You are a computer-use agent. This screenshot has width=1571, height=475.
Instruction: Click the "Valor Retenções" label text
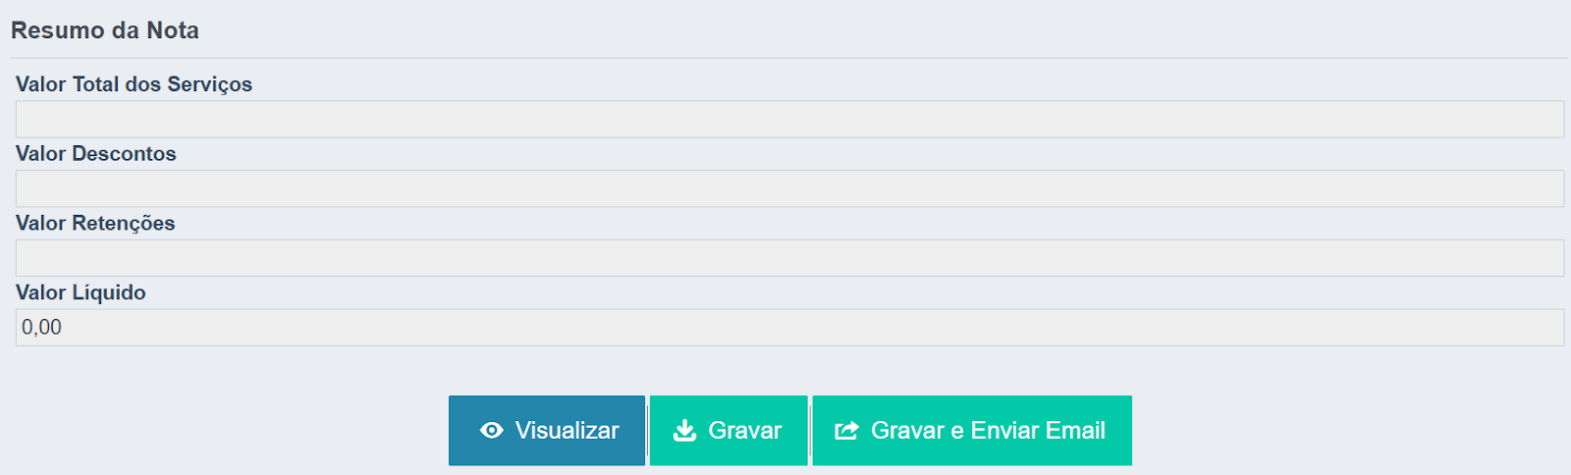point(95,224)
